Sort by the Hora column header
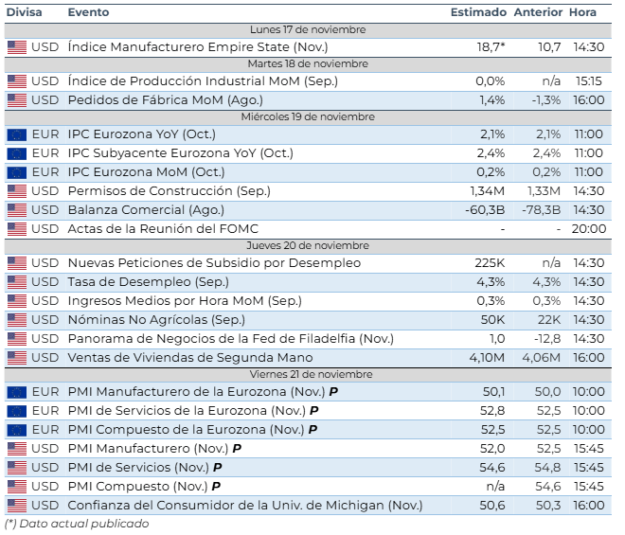625x535 pixels. (x=583, y=12)
